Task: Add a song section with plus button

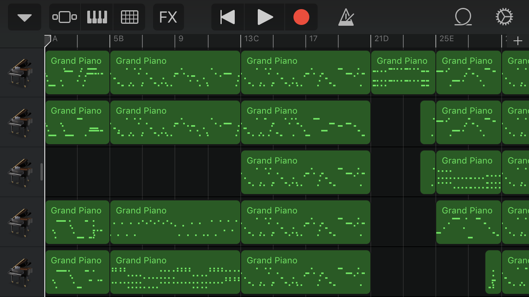Action: click(517, 41)
